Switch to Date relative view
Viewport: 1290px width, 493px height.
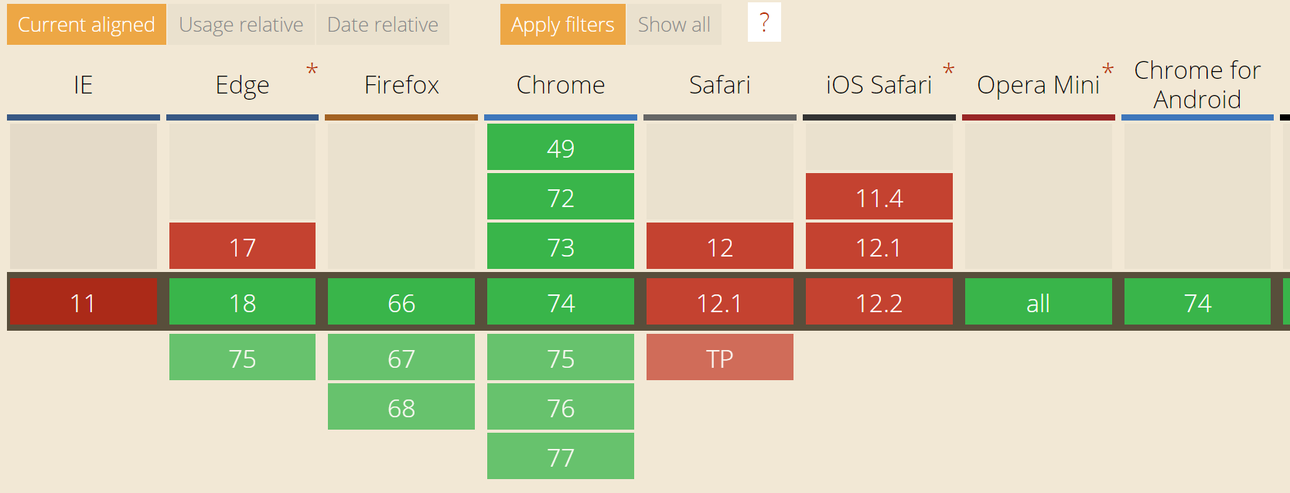tap(383, 25)
